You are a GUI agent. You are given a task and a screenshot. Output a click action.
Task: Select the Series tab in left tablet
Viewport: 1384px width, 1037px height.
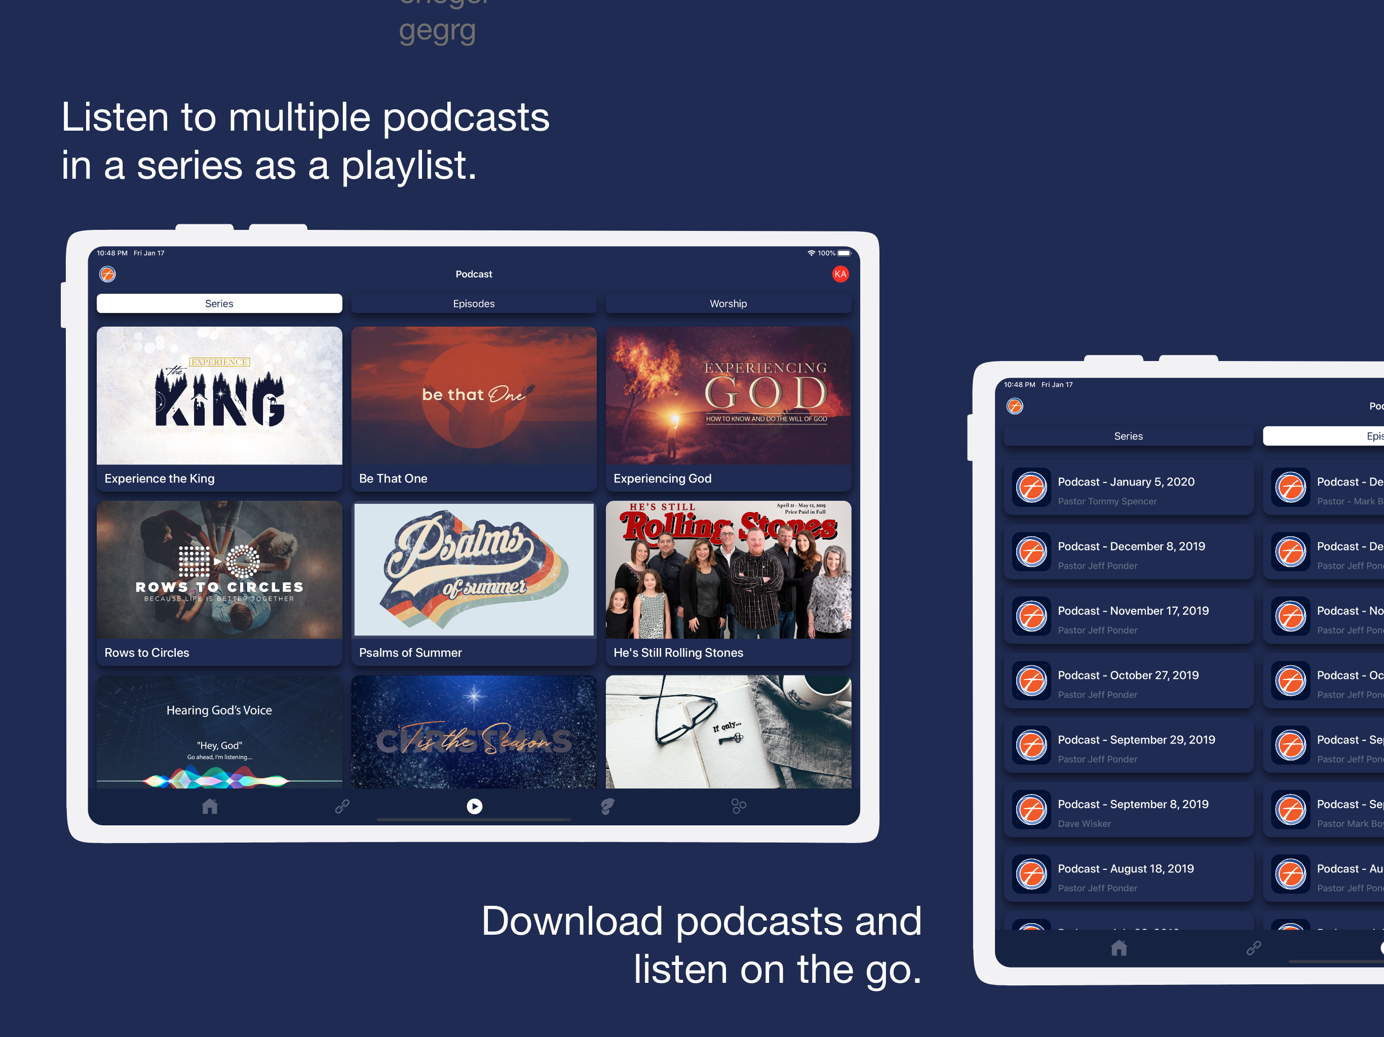tap(219, 303)
